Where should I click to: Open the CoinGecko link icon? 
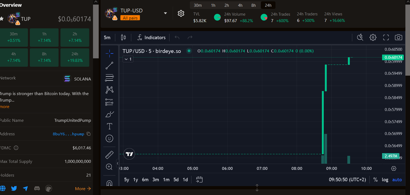coord(49,188)
